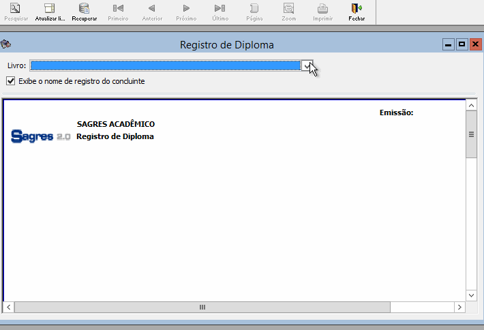Select the Zoom tool in toolbar
The height and width of the screenshot is (330, 484).
[x=288, y=9]
